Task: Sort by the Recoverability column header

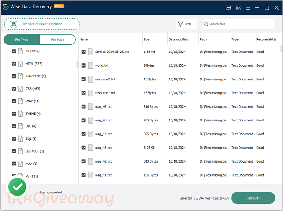Action: tap(267, 39)
